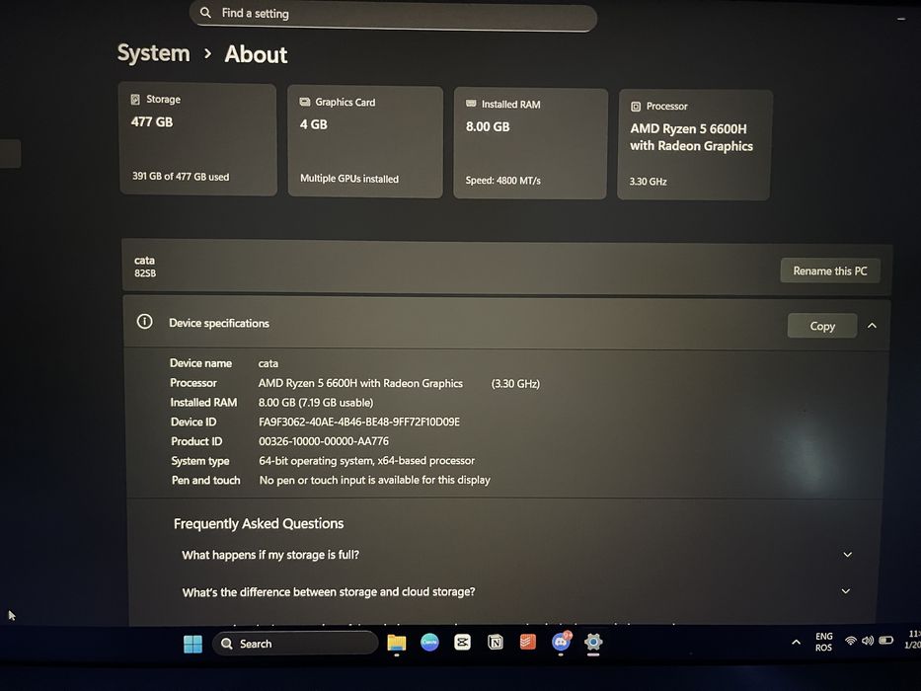Click the Installed RAM chip icon
This screenshot has width=921, height=691.
(x=471, y=104)
